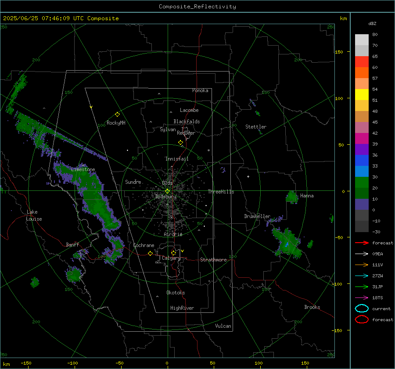Click the RedDeer city label
The height and width of the screenshot is (369, 395).
pyautogui.click(x=186, y=133)
